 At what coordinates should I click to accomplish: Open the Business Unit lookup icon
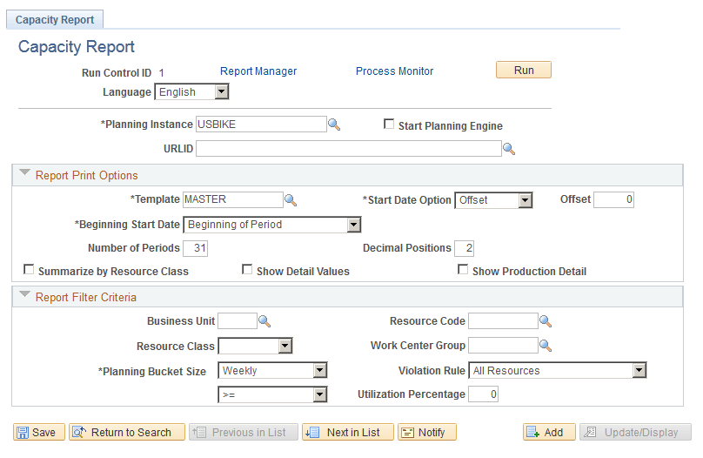(264, 321)
